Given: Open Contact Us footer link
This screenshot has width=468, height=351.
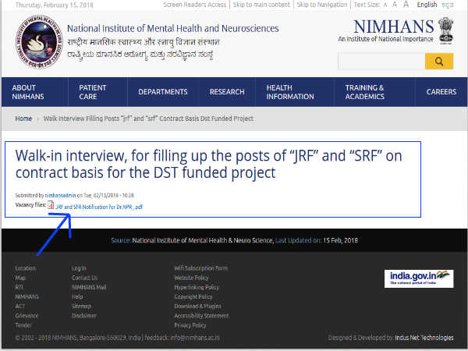Looking at the screenshot, I should point(84,278).
